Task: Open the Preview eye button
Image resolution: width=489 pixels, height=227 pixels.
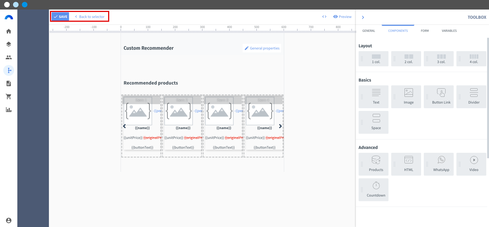Action: pyautogui.click(x=342, y=17)
